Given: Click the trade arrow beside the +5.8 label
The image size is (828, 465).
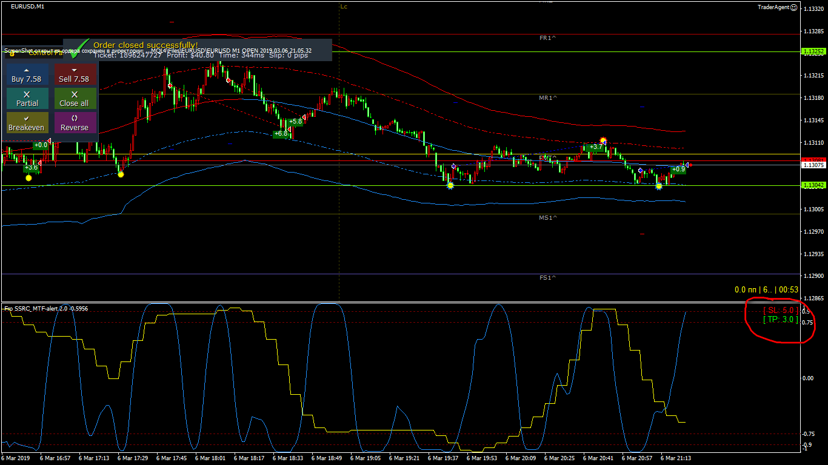Looking at the screenshot, I should coord(303,117).
